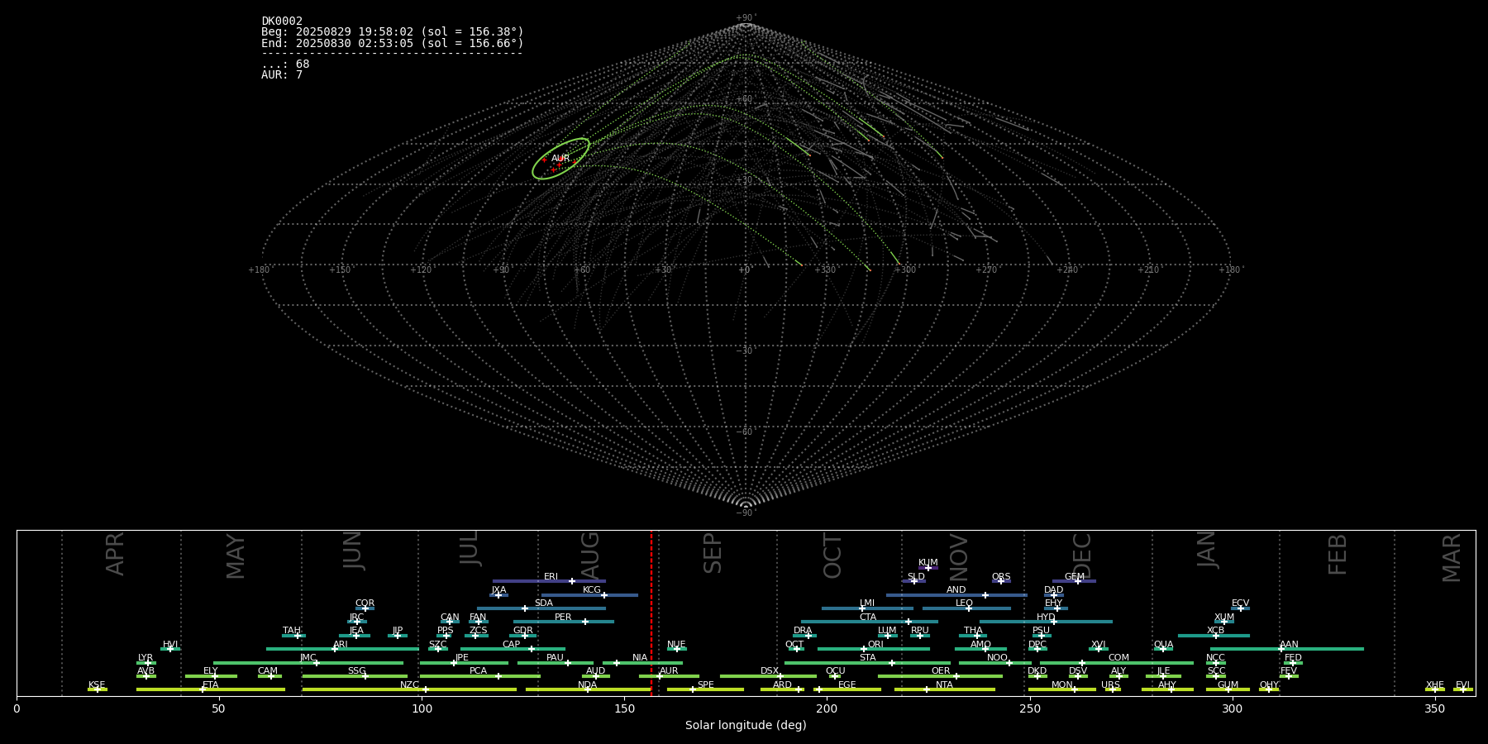Click the 'Solar longitude (deg)' axis title
This screenshot has height=744, width=1488.
tap(746, 725)
